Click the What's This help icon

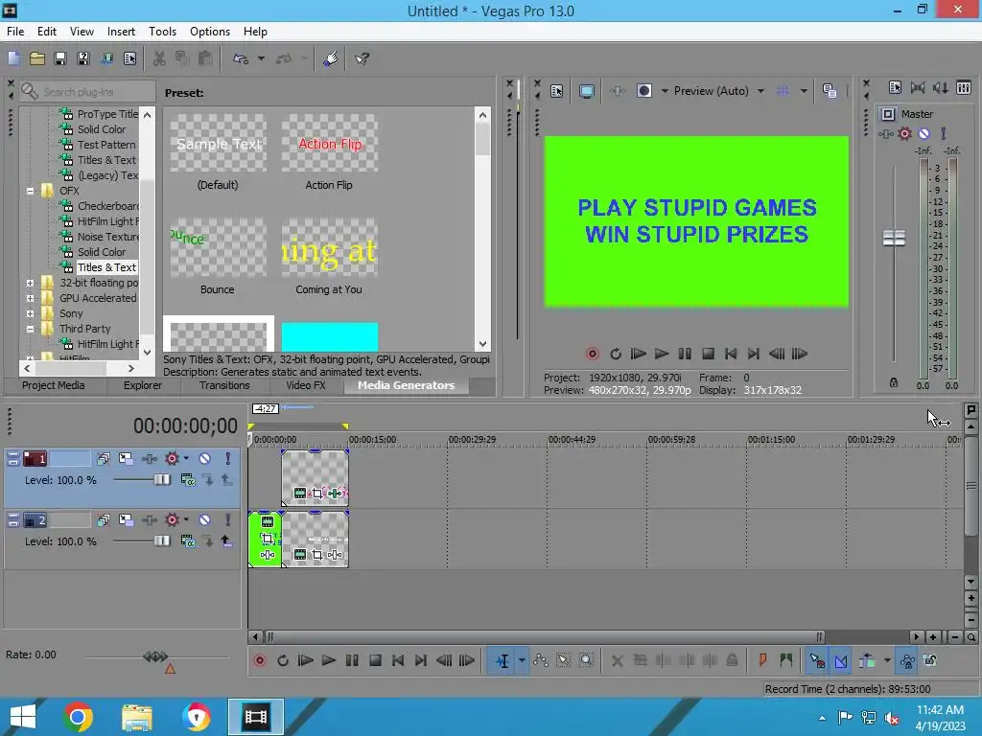pyautogui.click(x=362, y=58)
